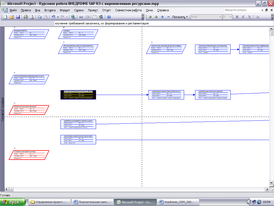Open the Совместная работа menu
274x206 pixels.
(128, 10)
